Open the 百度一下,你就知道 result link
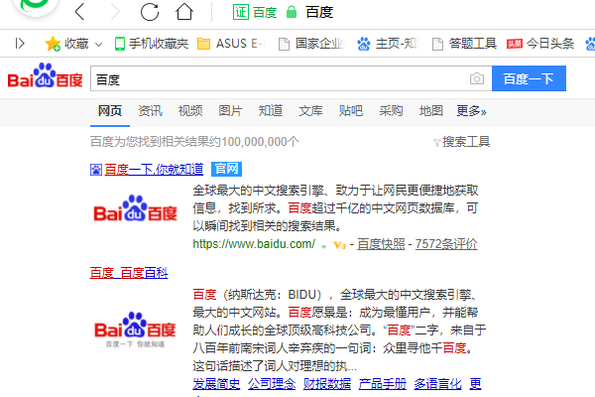The width and height of the screenshot is (595, 397). click(154, 169)
